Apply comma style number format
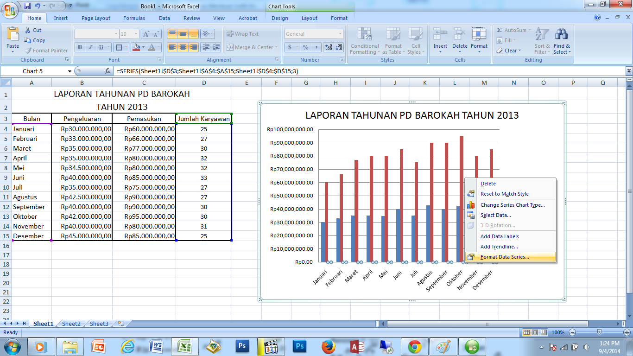Viewport: 633px width, 356px height. point(316,47)
